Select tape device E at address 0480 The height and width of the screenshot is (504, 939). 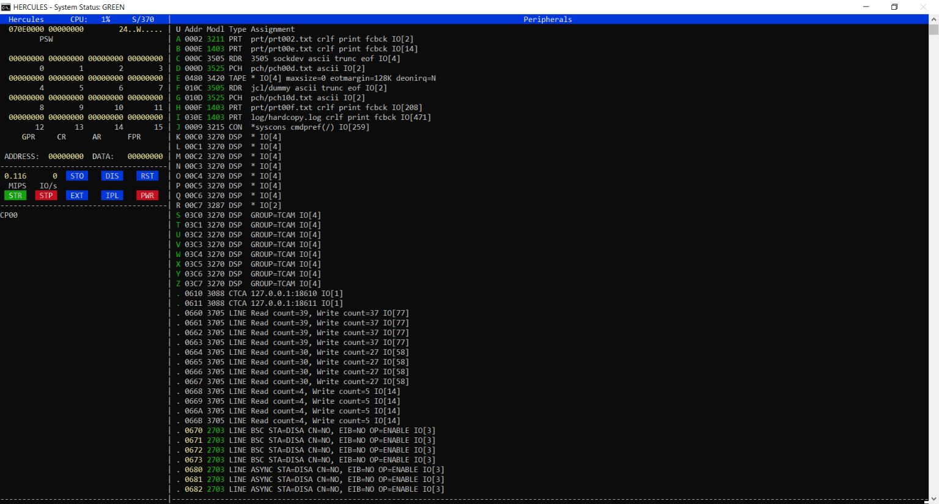(x=179, y=78)
